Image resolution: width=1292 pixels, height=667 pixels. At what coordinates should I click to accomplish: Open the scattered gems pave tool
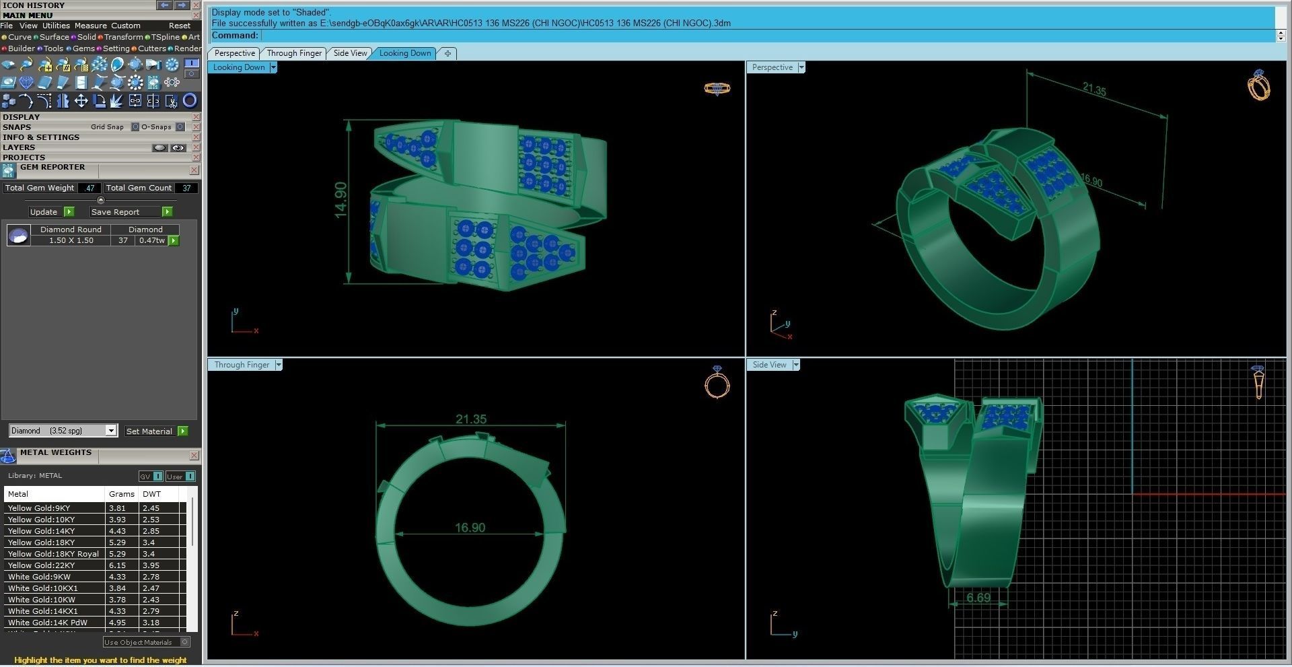tap(99, 65)
